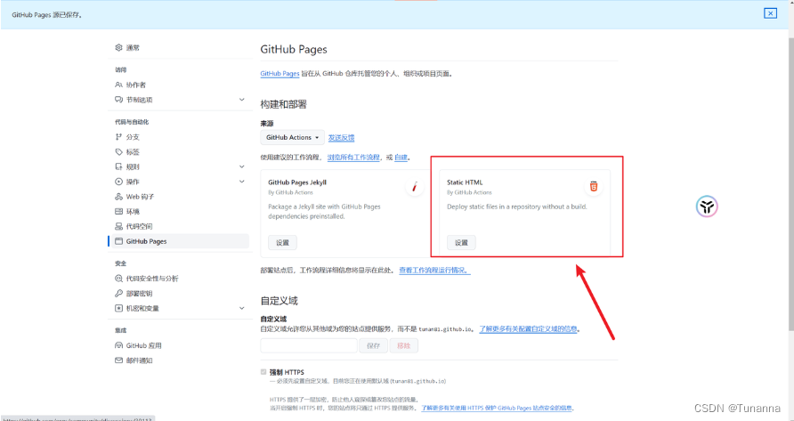
Task: Click the server icon beside 环境
Action: (x=118, y=211)
